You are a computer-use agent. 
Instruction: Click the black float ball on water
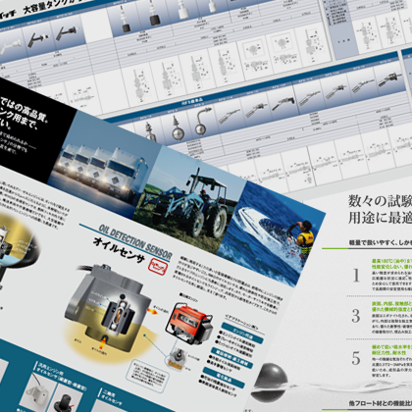click(x=271, y=382)
